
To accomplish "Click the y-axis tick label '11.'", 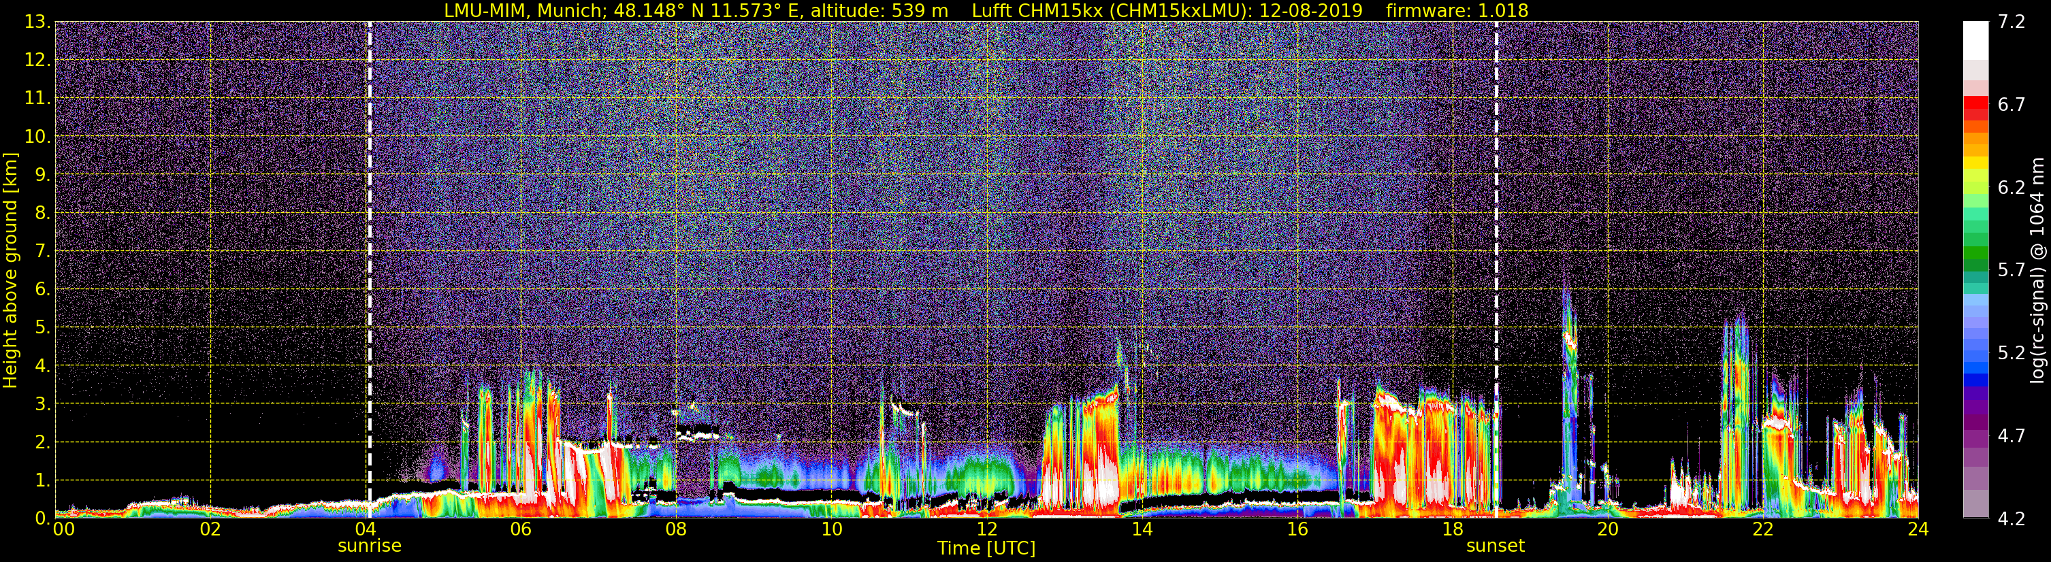I will pos(37,98).
